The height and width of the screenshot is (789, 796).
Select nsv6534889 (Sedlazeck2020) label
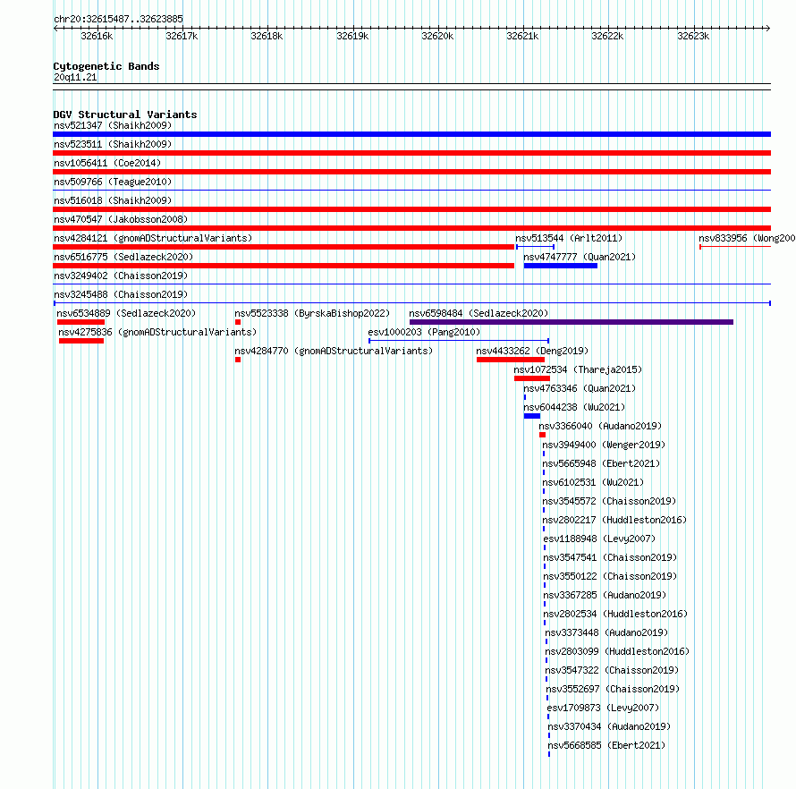[x=126, y=313]
